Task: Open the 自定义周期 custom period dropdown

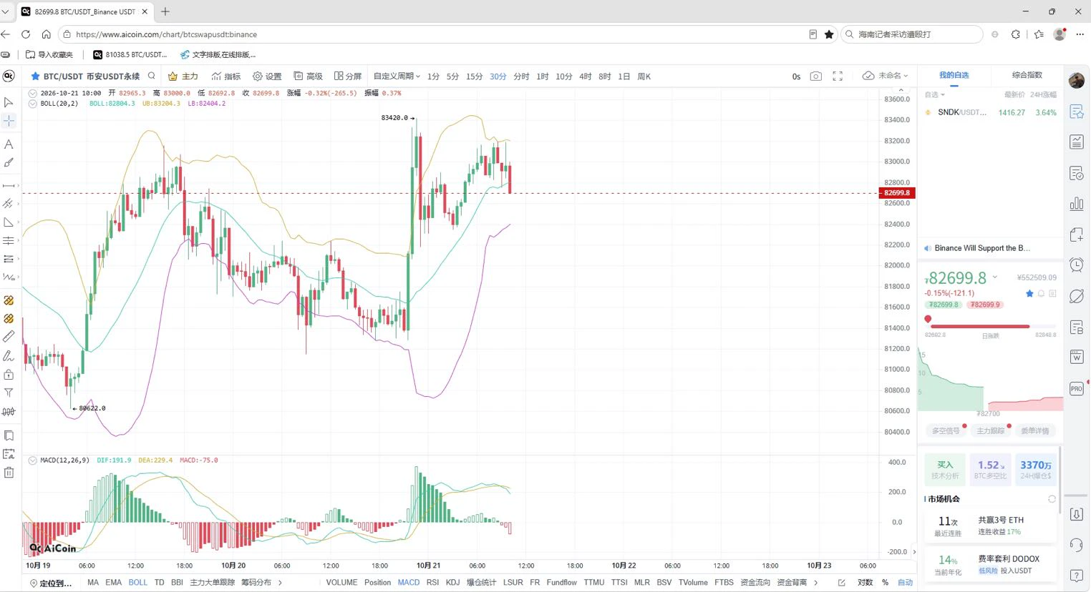Action: (x=397, y=76)
